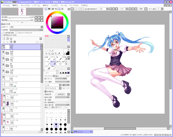Image resolution: width=173 pixels, height=137 pixels.
Task: Hide the top selected layer
Action: tap(3, 46)
